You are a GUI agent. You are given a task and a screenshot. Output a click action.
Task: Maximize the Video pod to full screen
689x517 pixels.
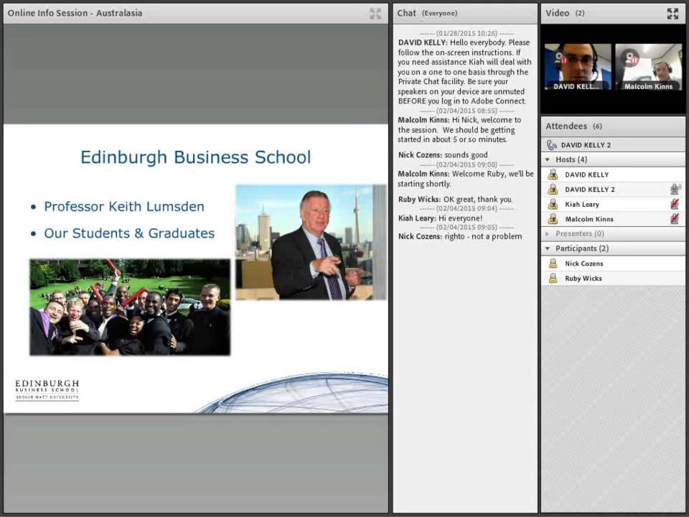coord(672,14)
